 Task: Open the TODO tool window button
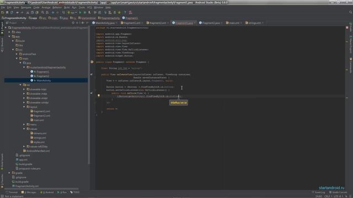(x=75, y=193)
